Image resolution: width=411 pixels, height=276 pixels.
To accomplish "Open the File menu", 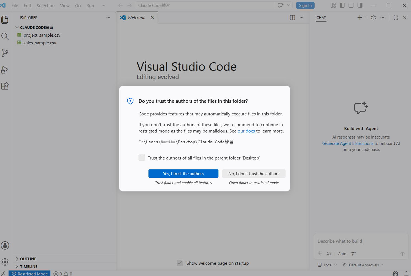I will (x=15, y=6).
